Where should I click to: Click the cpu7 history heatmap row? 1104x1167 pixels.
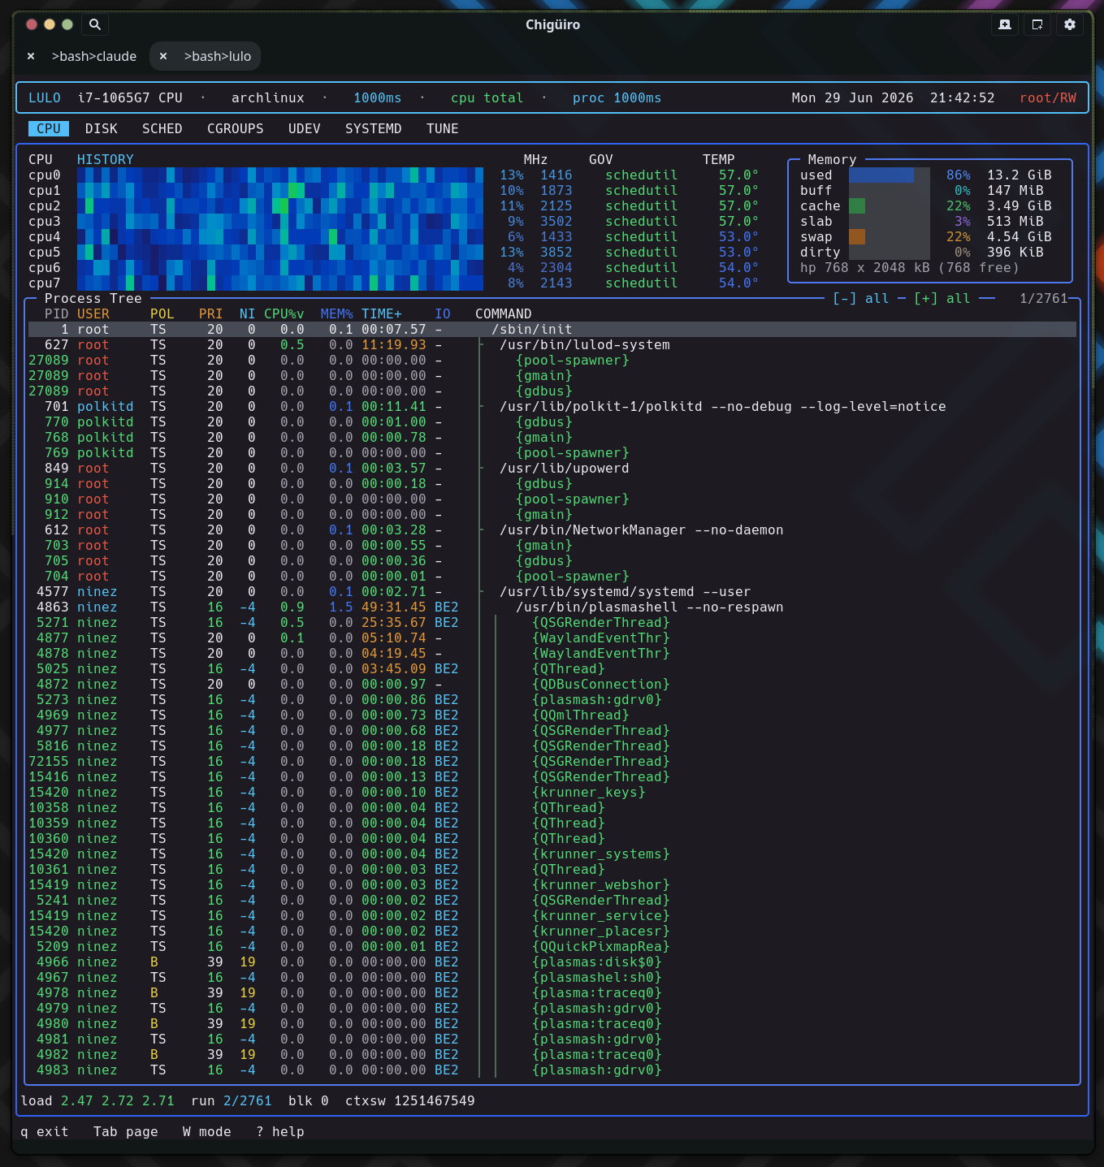280,283
